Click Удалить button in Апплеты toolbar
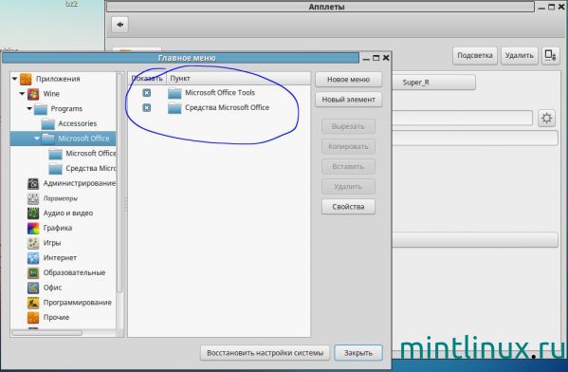Image resolution: width=568 pixels, height=372 pixels. click(x=520, y=55)
